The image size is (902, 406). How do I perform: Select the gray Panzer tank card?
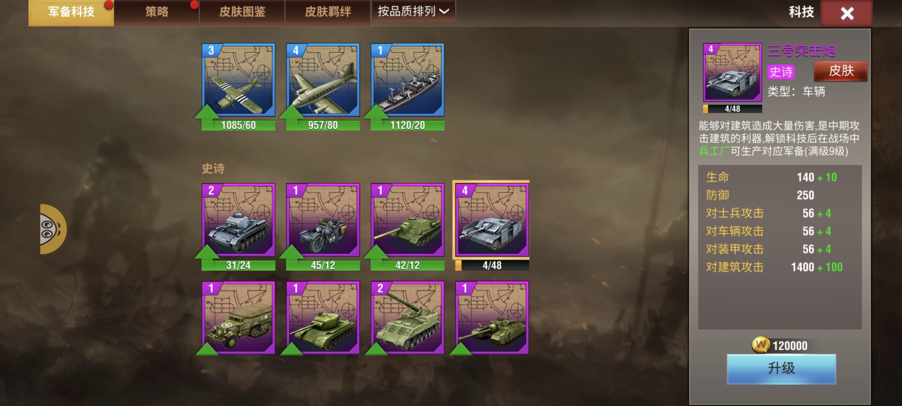coord(238,220)
